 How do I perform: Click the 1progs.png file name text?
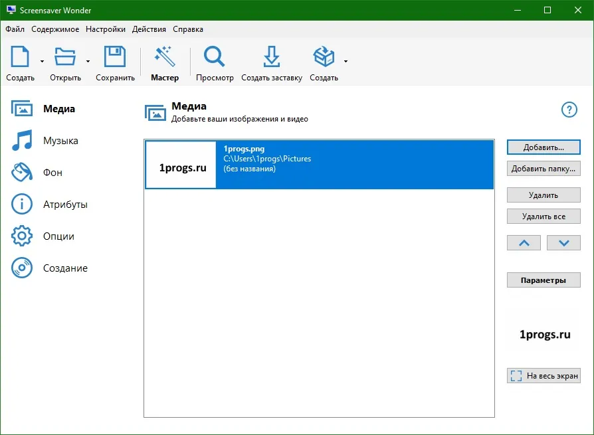(x=244, y=149)
